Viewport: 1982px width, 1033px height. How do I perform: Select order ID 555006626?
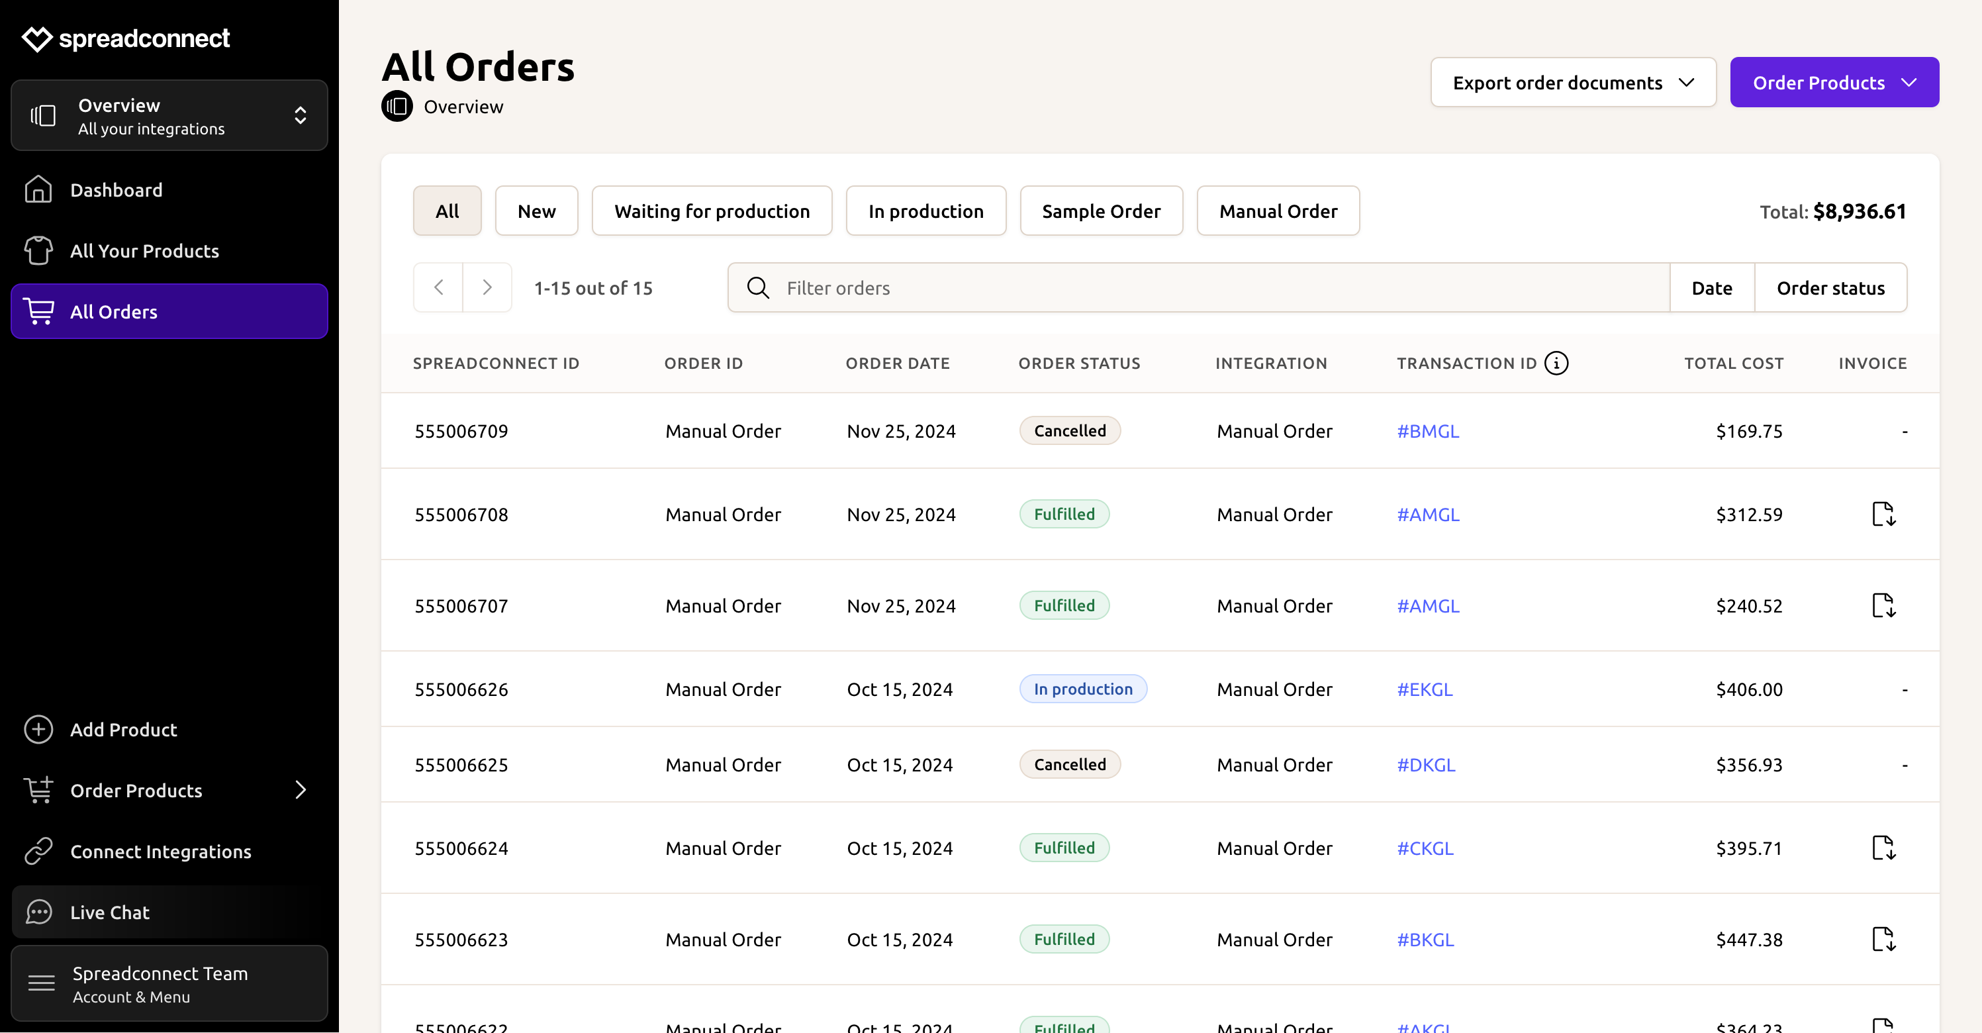461,689
